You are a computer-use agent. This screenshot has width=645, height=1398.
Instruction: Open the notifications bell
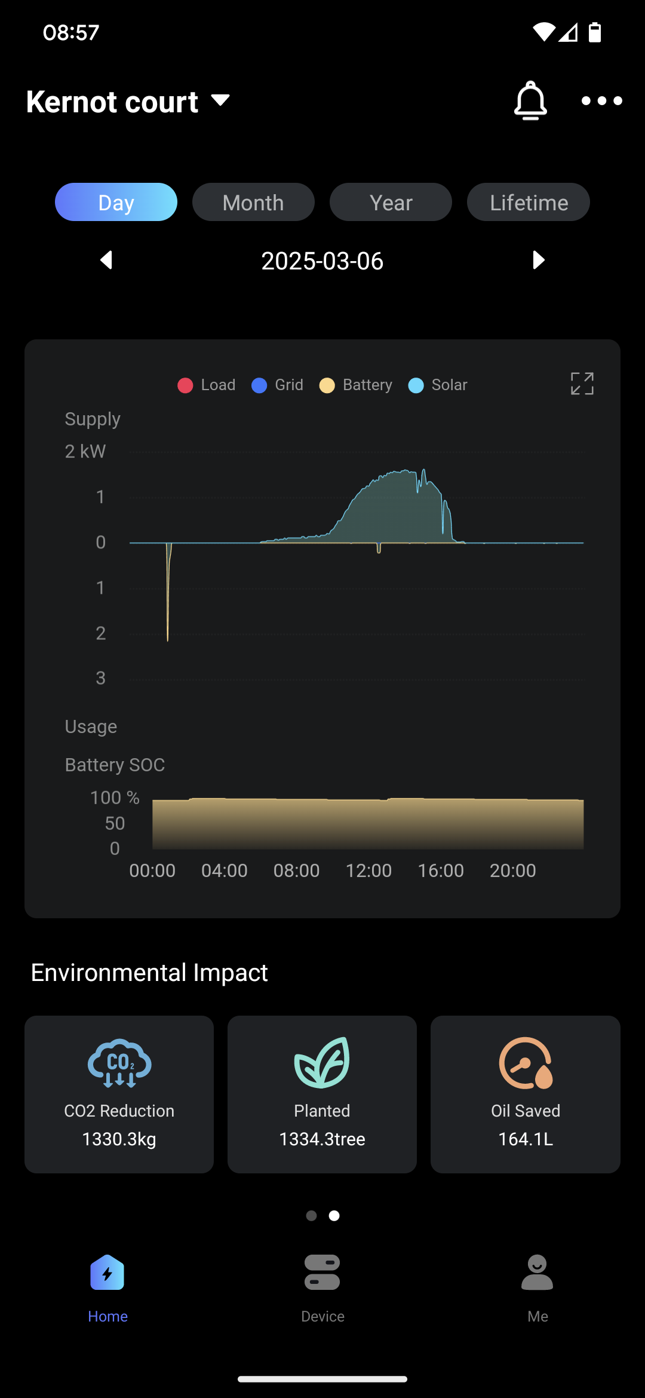click(530, 100)
